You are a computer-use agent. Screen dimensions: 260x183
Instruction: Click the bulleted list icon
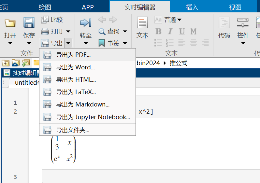(158, 43)
